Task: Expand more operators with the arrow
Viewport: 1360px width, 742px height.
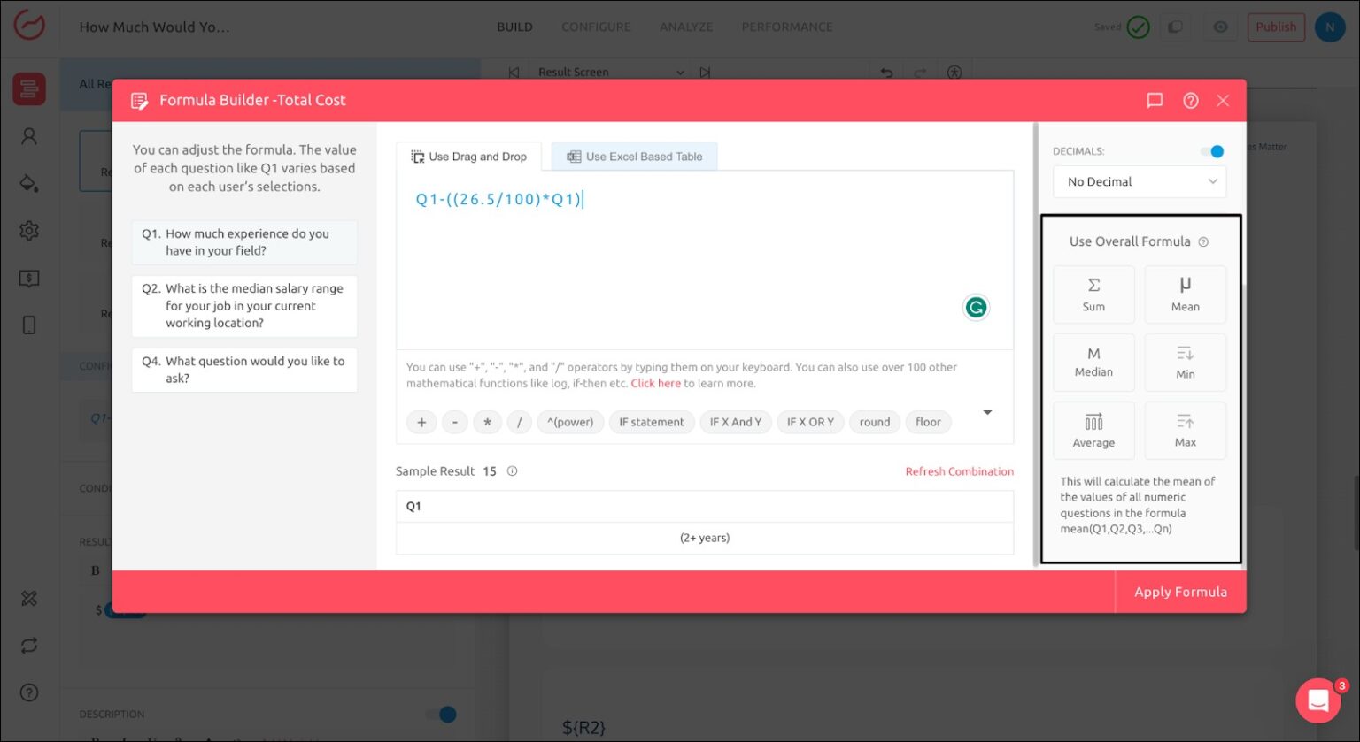Action: coord(987,412)
